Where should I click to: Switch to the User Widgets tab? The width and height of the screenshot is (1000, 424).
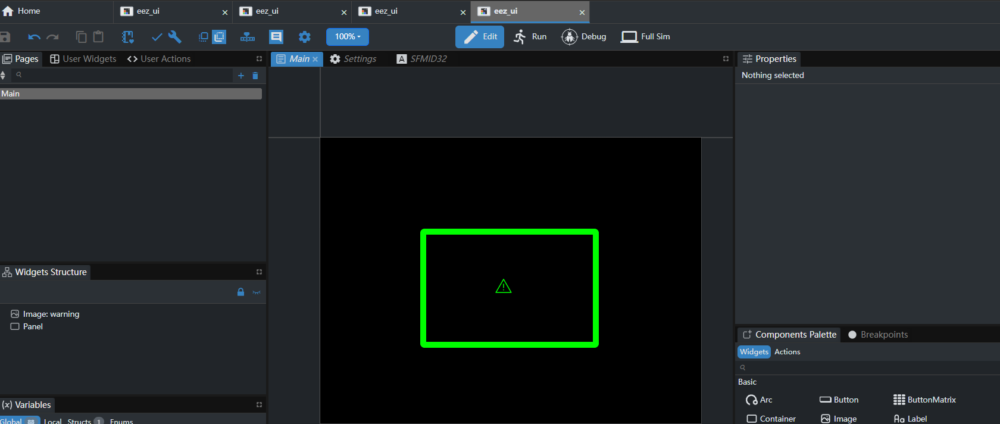pyautogui.click(x=83, y=59)
